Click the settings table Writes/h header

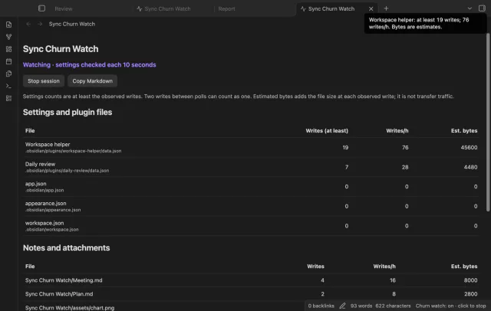[397, 131]
